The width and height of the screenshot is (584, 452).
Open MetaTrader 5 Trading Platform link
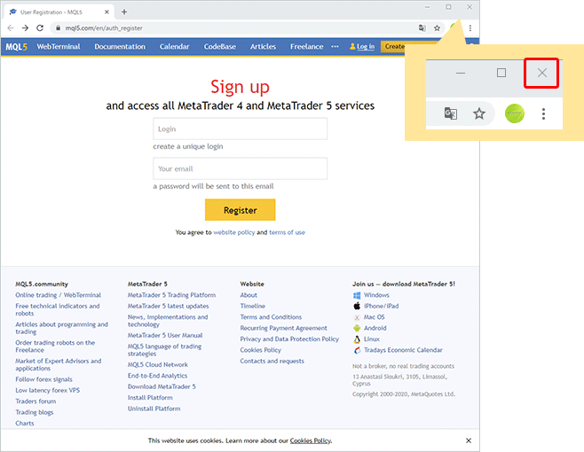point(171,295)
